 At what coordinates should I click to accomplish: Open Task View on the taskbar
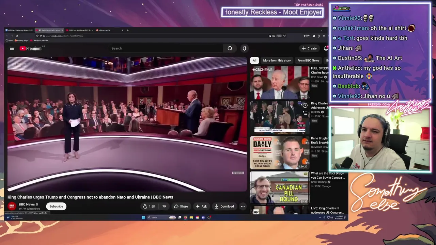180,217
